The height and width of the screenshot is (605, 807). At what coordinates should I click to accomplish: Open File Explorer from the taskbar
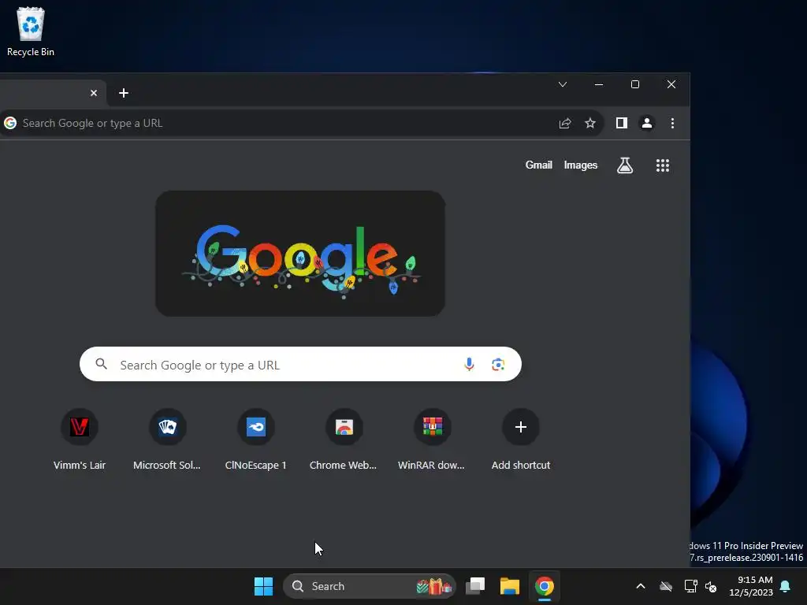tap(510, 586)
